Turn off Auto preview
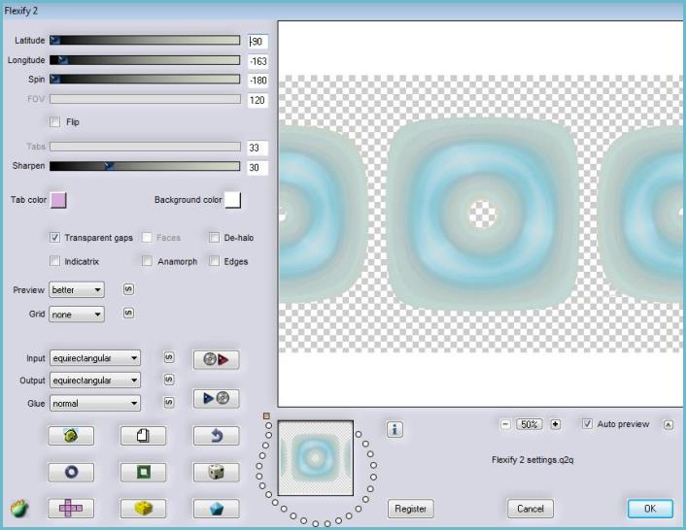The image size is (686, 530). [x=587, y=424]
